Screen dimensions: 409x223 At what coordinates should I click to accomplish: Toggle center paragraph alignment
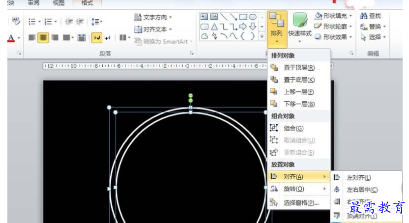click(43, 38)
